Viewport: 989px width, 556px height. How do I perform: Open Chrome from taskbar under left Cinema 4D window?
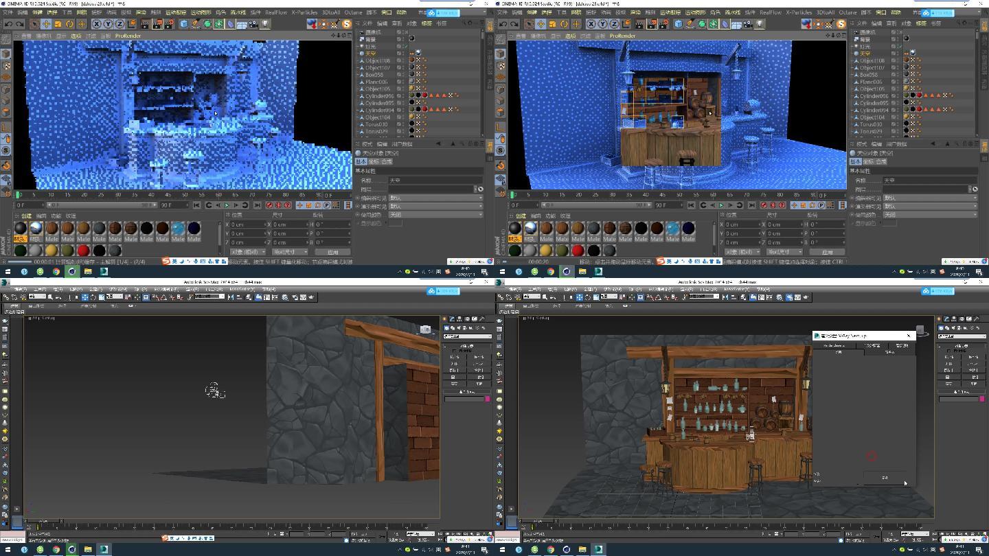pos(56,271)
